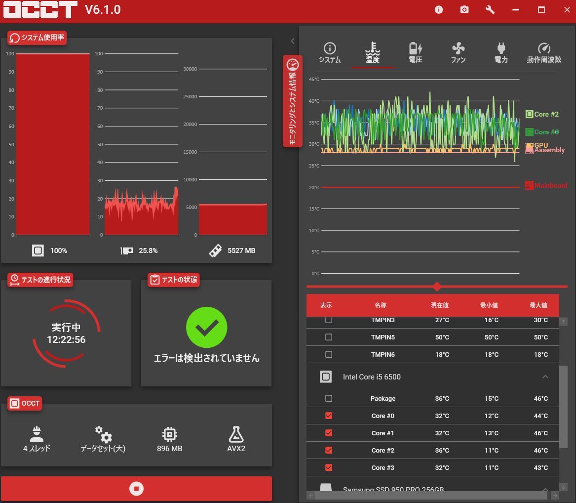576x503 pixels.
Task: Click the 4 スレッド thread count icon
Action: (x=37, y=434)
